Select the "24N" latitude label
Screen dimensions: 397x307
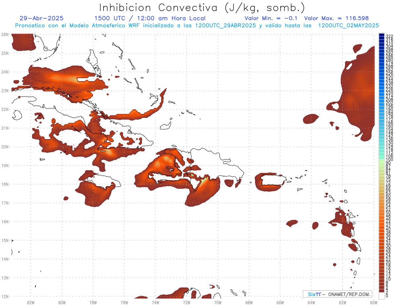pyautogui.click(x=5, y=72)
